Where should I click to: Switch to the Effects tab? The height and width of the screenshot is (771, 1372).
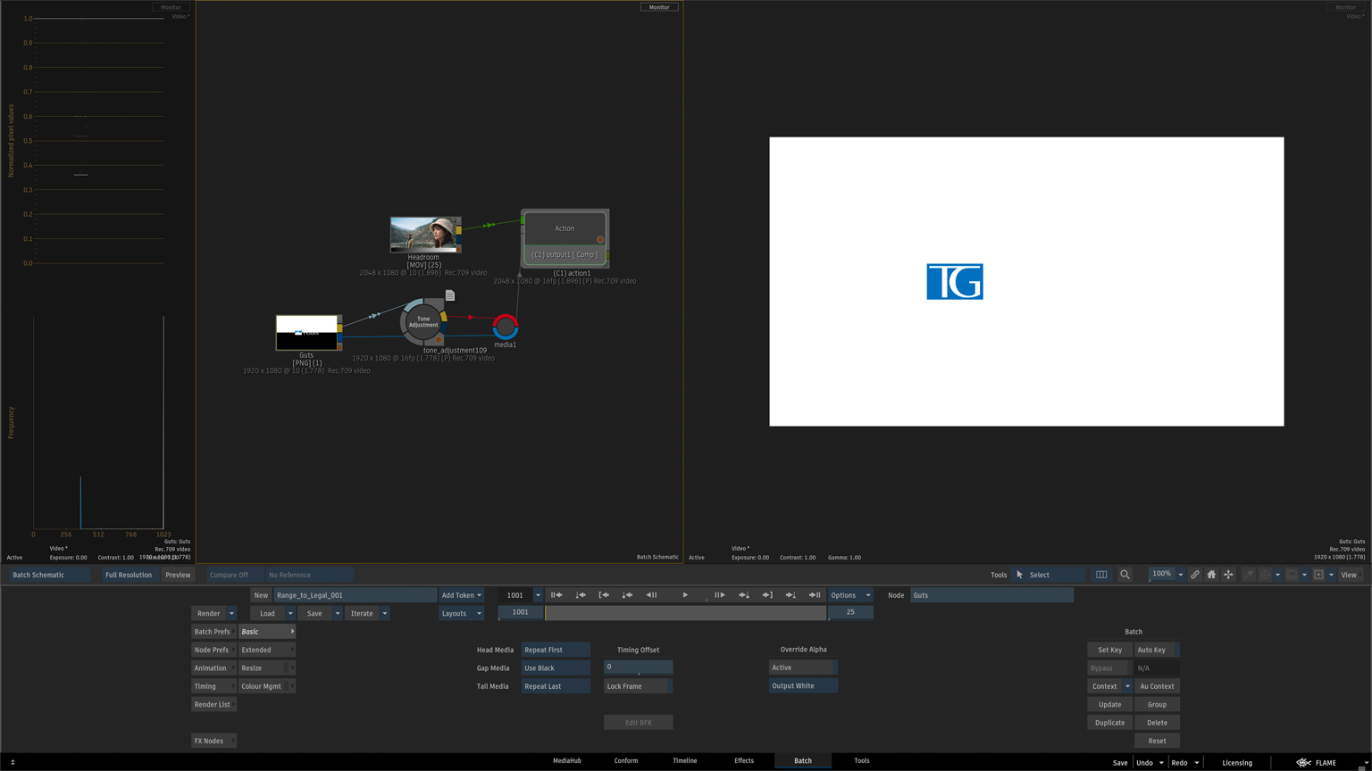744,761
